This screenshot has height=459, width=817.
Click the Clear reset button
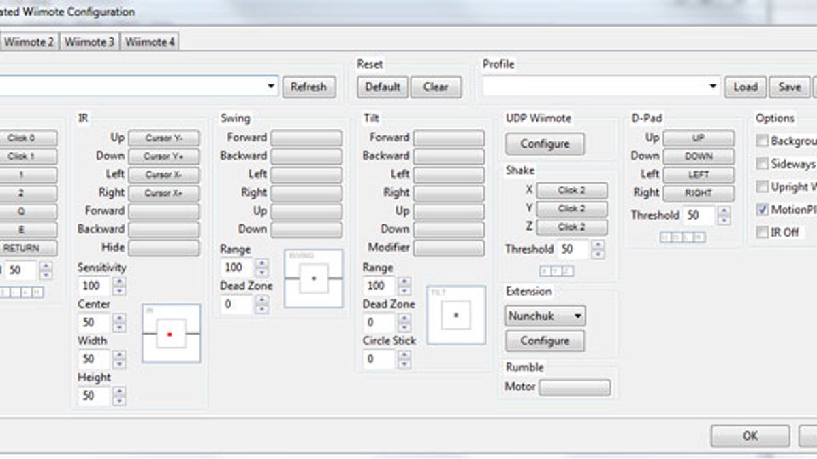[436, 87]
